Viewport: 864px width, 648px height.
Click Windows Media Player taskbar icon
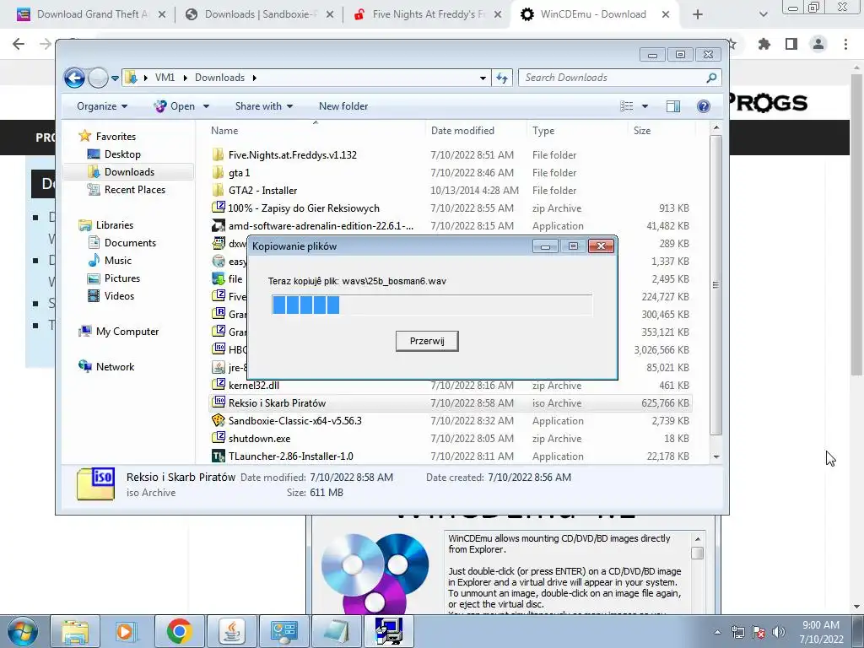click(x=127, y=631)
